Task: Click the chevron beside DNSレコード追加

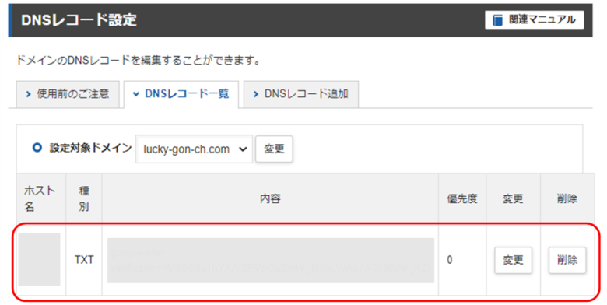Action: coord(255,94)
